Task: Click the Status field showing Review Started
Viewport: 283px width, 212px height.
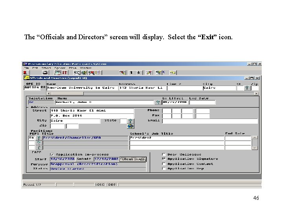Action: [x=98, y=169]
